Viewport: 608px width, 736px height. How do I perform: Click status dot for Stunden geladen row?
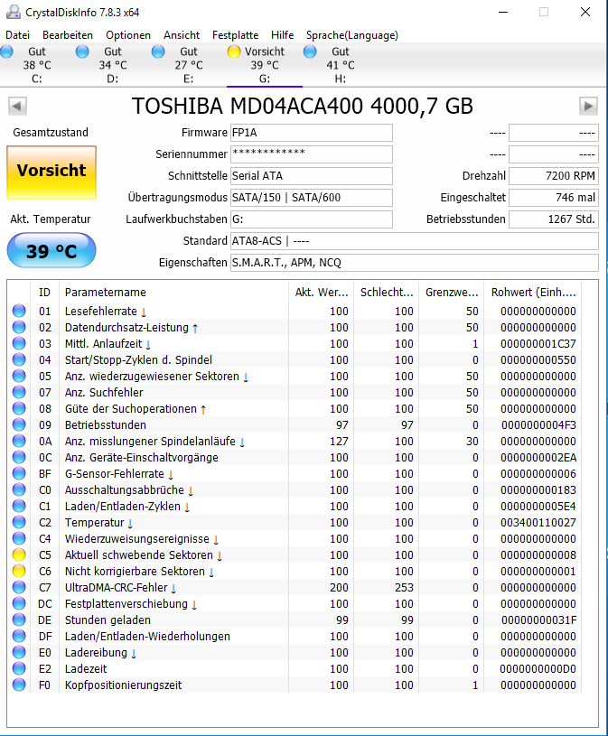tap(19, 620)
